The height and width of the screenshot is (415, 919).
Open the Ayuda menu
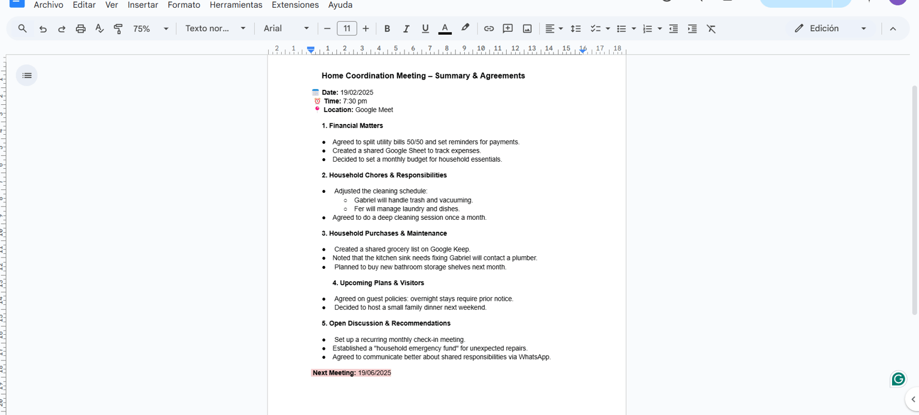click(340, 5)
